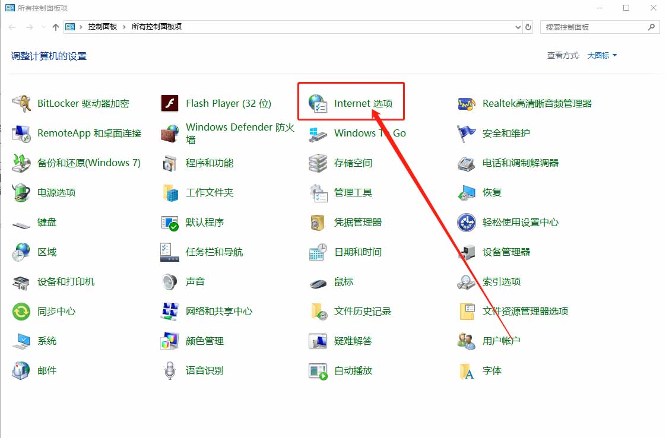The image size is (666, 438).
Task: Click the BitLocker 驱动器加密 icon
Action: click(x=21, y=103)
